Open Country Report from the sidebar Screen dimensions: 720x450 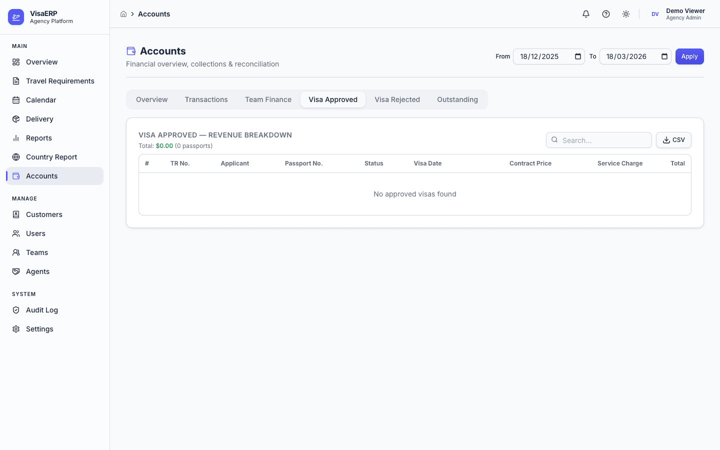tap(51, 157)
